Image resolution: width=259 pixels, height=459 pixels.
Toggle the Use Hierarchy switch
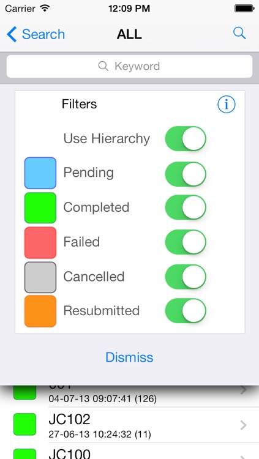[x=186, y=139]
